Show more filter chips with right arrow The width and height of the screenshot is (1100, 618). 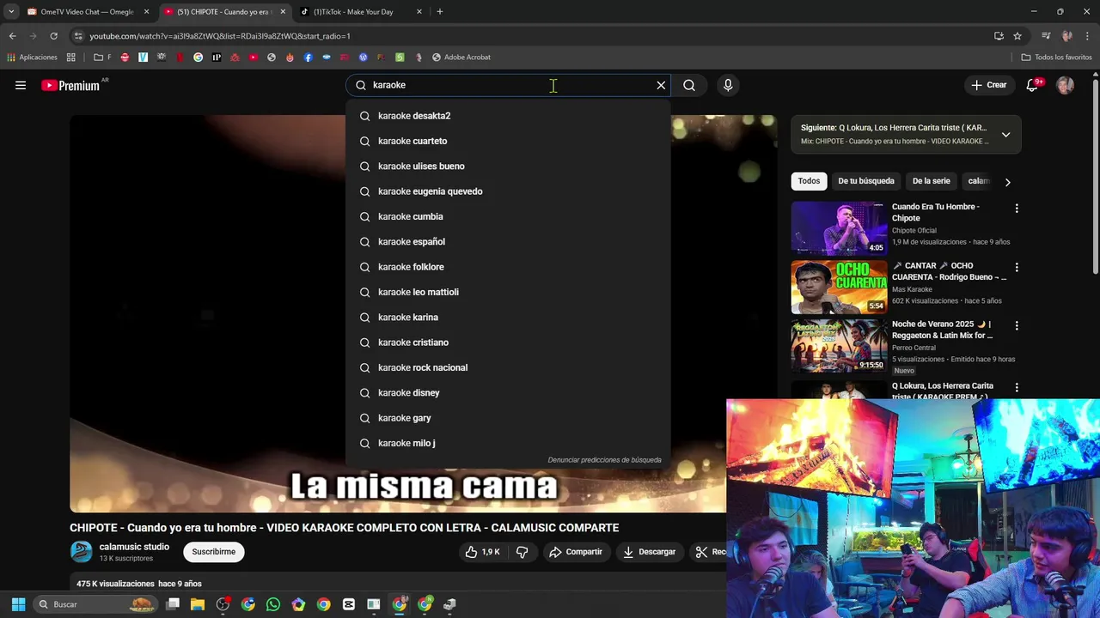1007,182
